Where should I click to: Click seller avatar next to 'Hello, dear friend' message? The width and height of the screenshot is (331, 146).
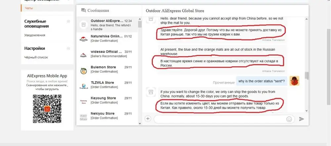pos(151,19)
